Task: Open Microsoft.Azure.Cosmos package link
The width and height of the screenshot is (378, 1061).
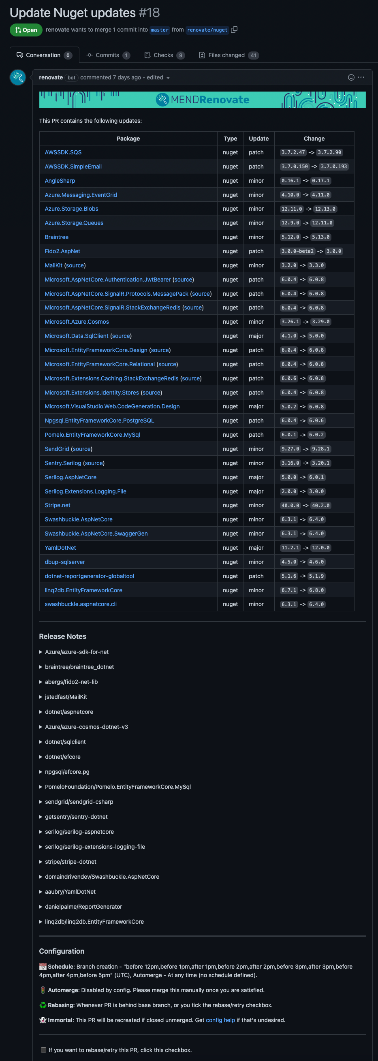Action: (x=77, y=322)
